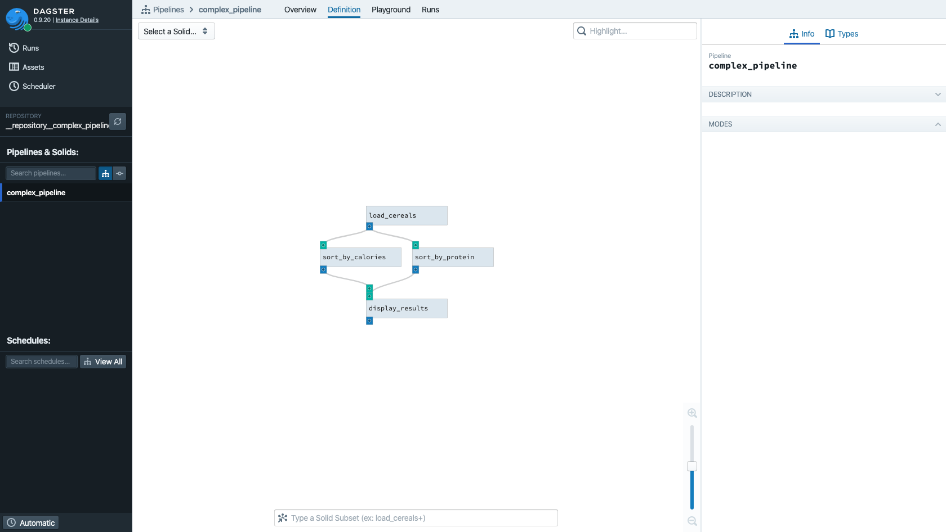Screen dimensions: 946x532
Task: Focus the Search pipelines field
Action: (51, 173)
